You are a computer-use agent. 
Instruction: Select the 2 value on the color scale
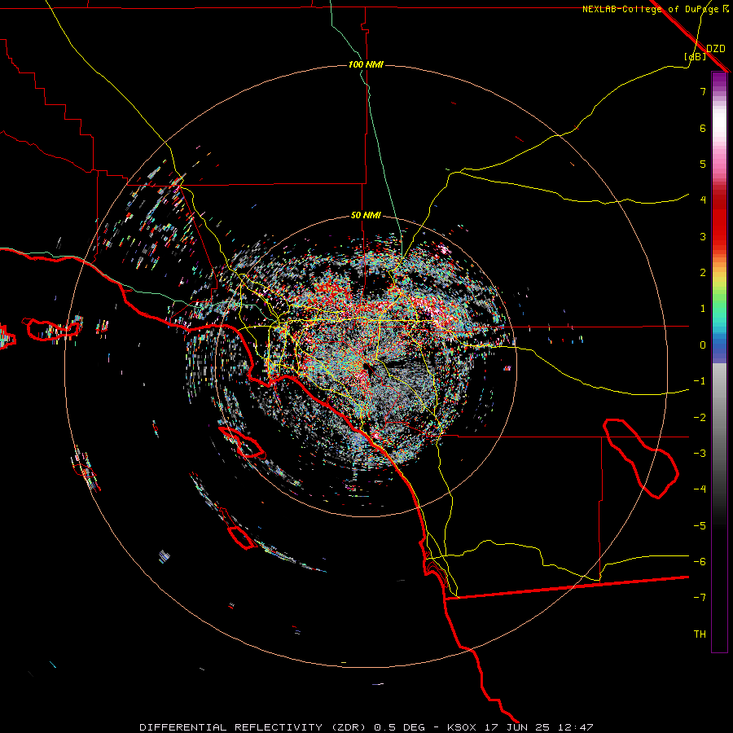(703, 273)
